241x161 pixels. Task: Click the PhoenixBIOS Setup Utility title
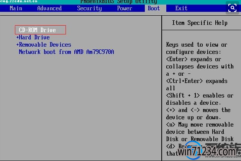[118, 2]
